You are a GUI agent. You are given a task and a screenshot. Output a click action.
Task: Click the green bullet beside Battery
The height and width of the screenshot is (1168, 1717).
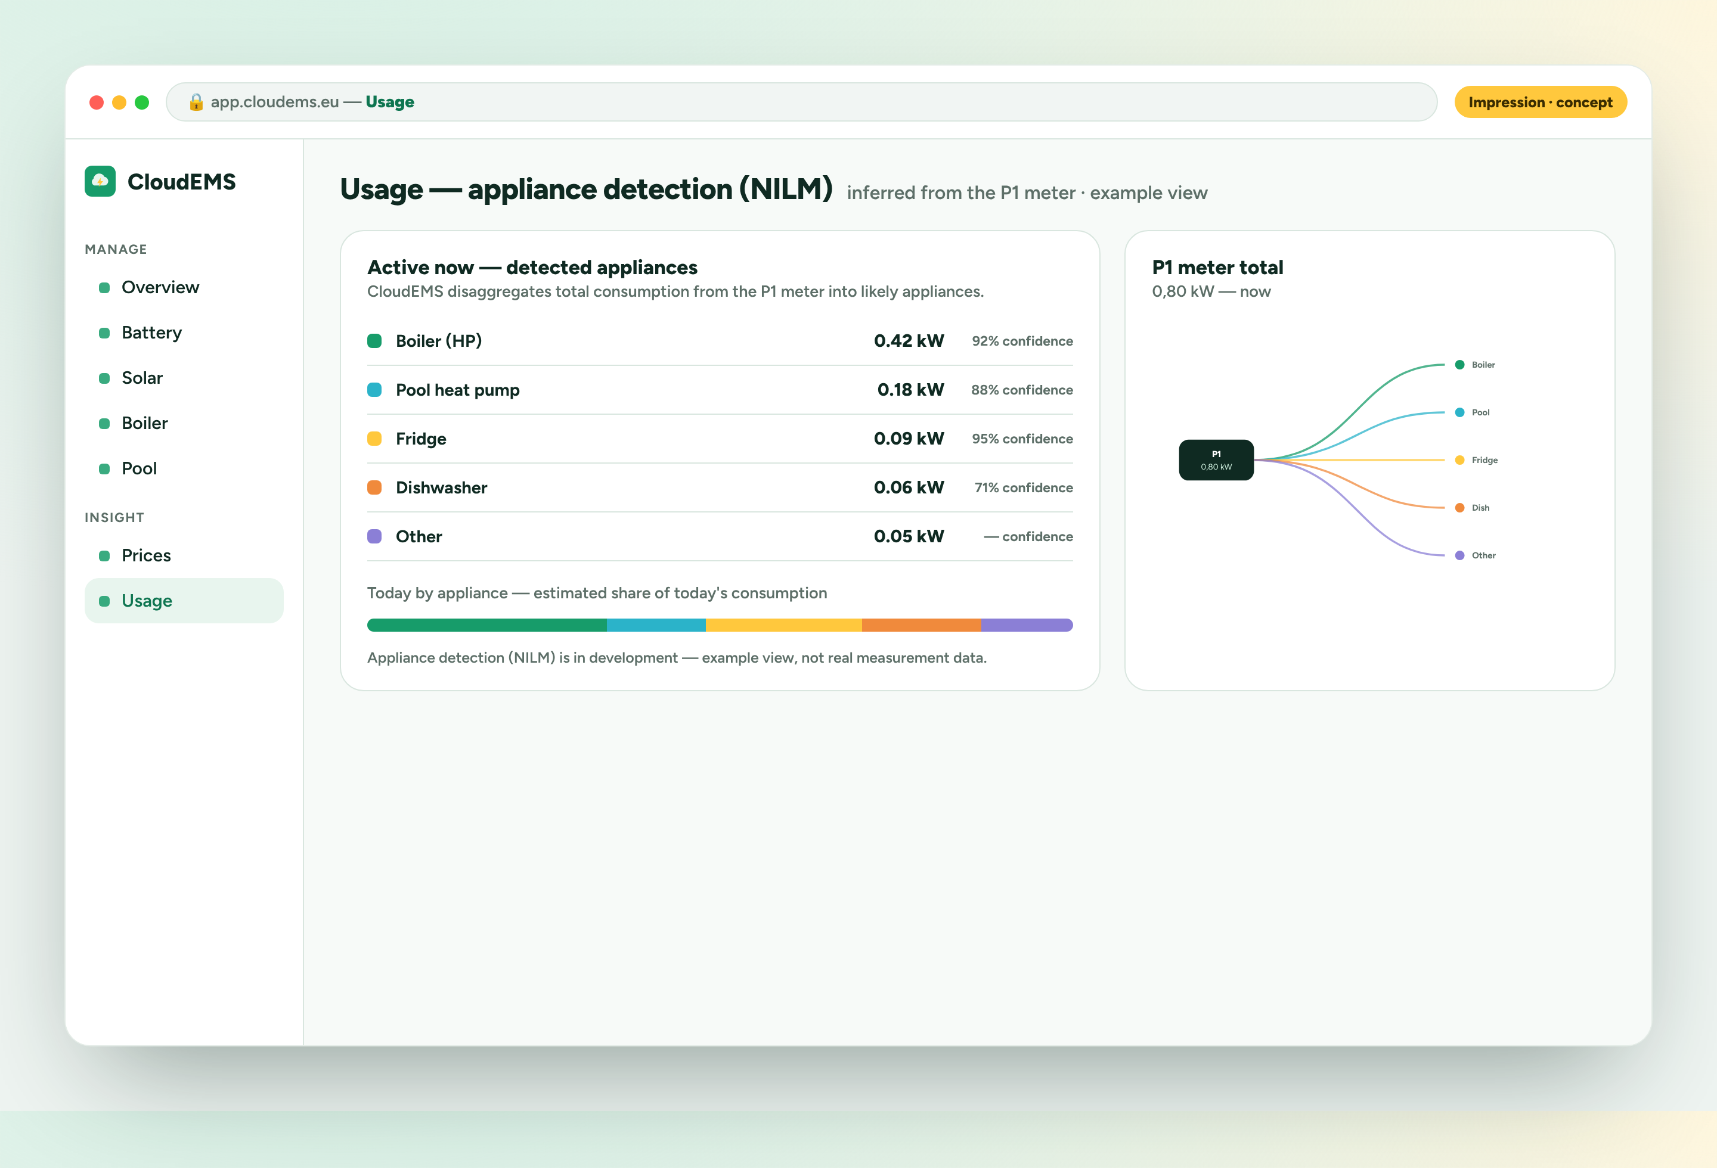(x=104, y=333)
